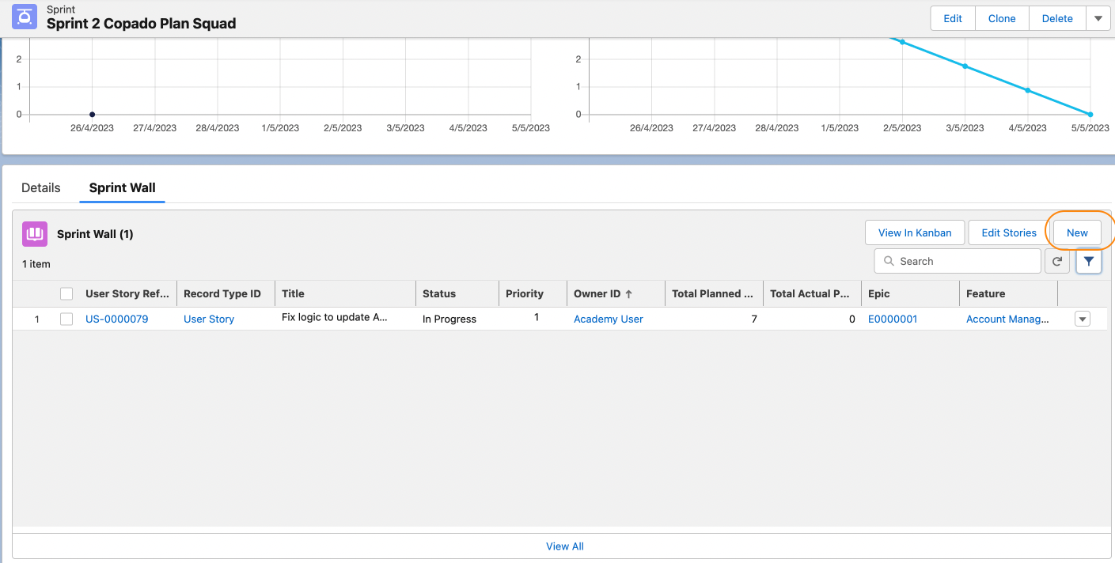Open the User Story record type link

(209, 319)
